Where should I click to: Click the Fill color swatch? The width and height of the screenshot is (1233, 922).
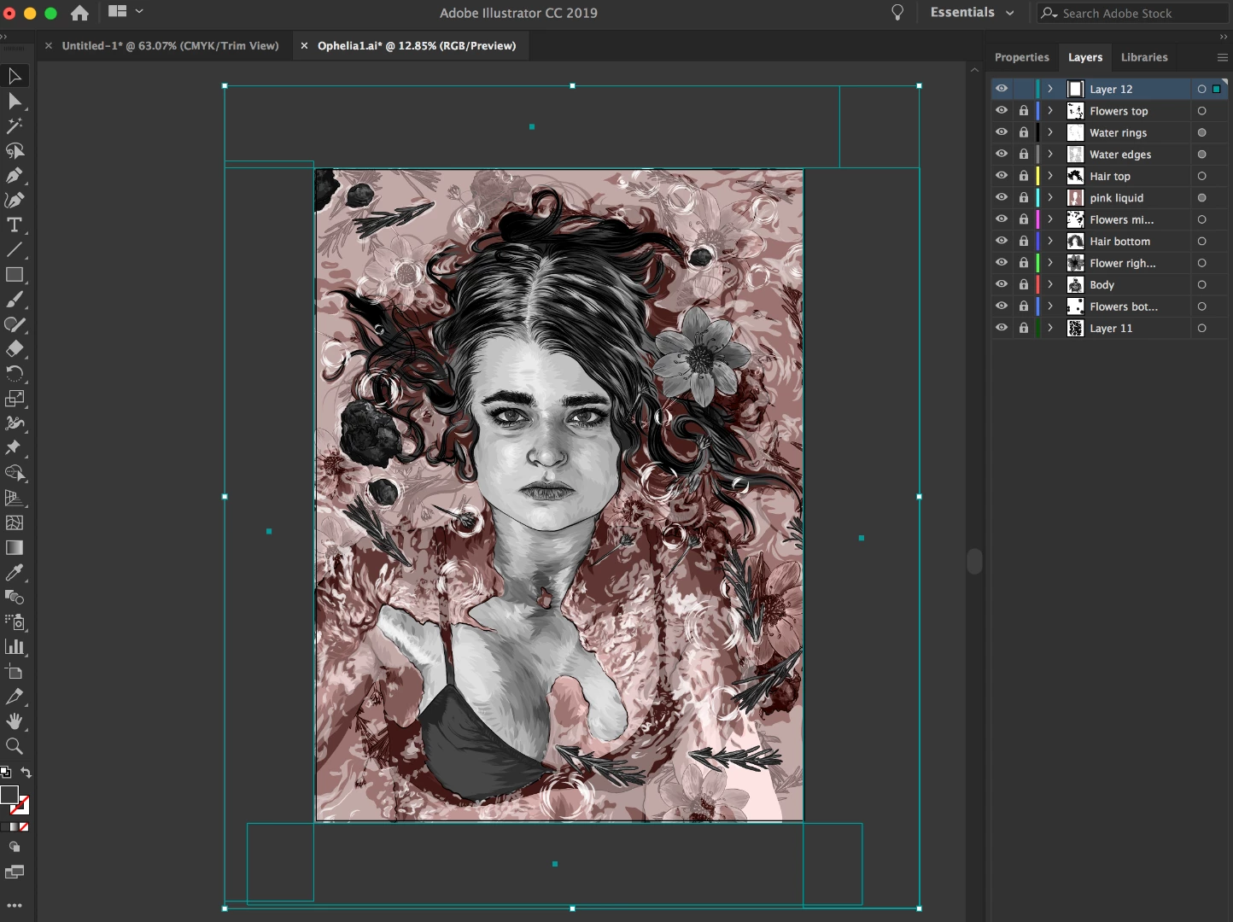click(9, 795)
